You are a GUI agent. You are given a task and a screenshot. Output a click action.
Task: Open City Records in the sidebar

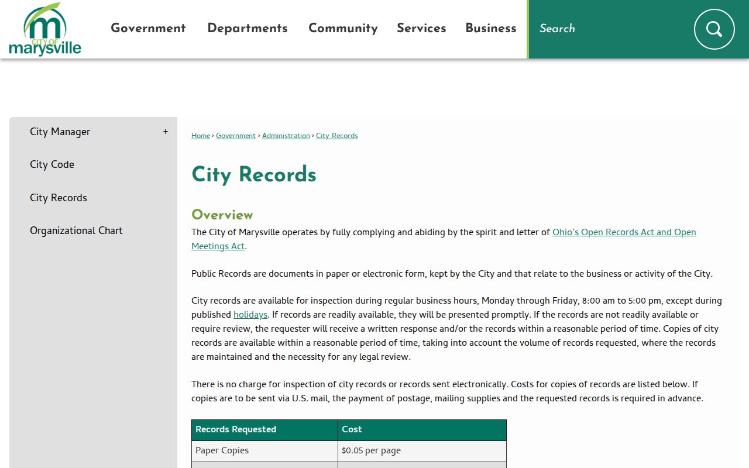point(59,198)
